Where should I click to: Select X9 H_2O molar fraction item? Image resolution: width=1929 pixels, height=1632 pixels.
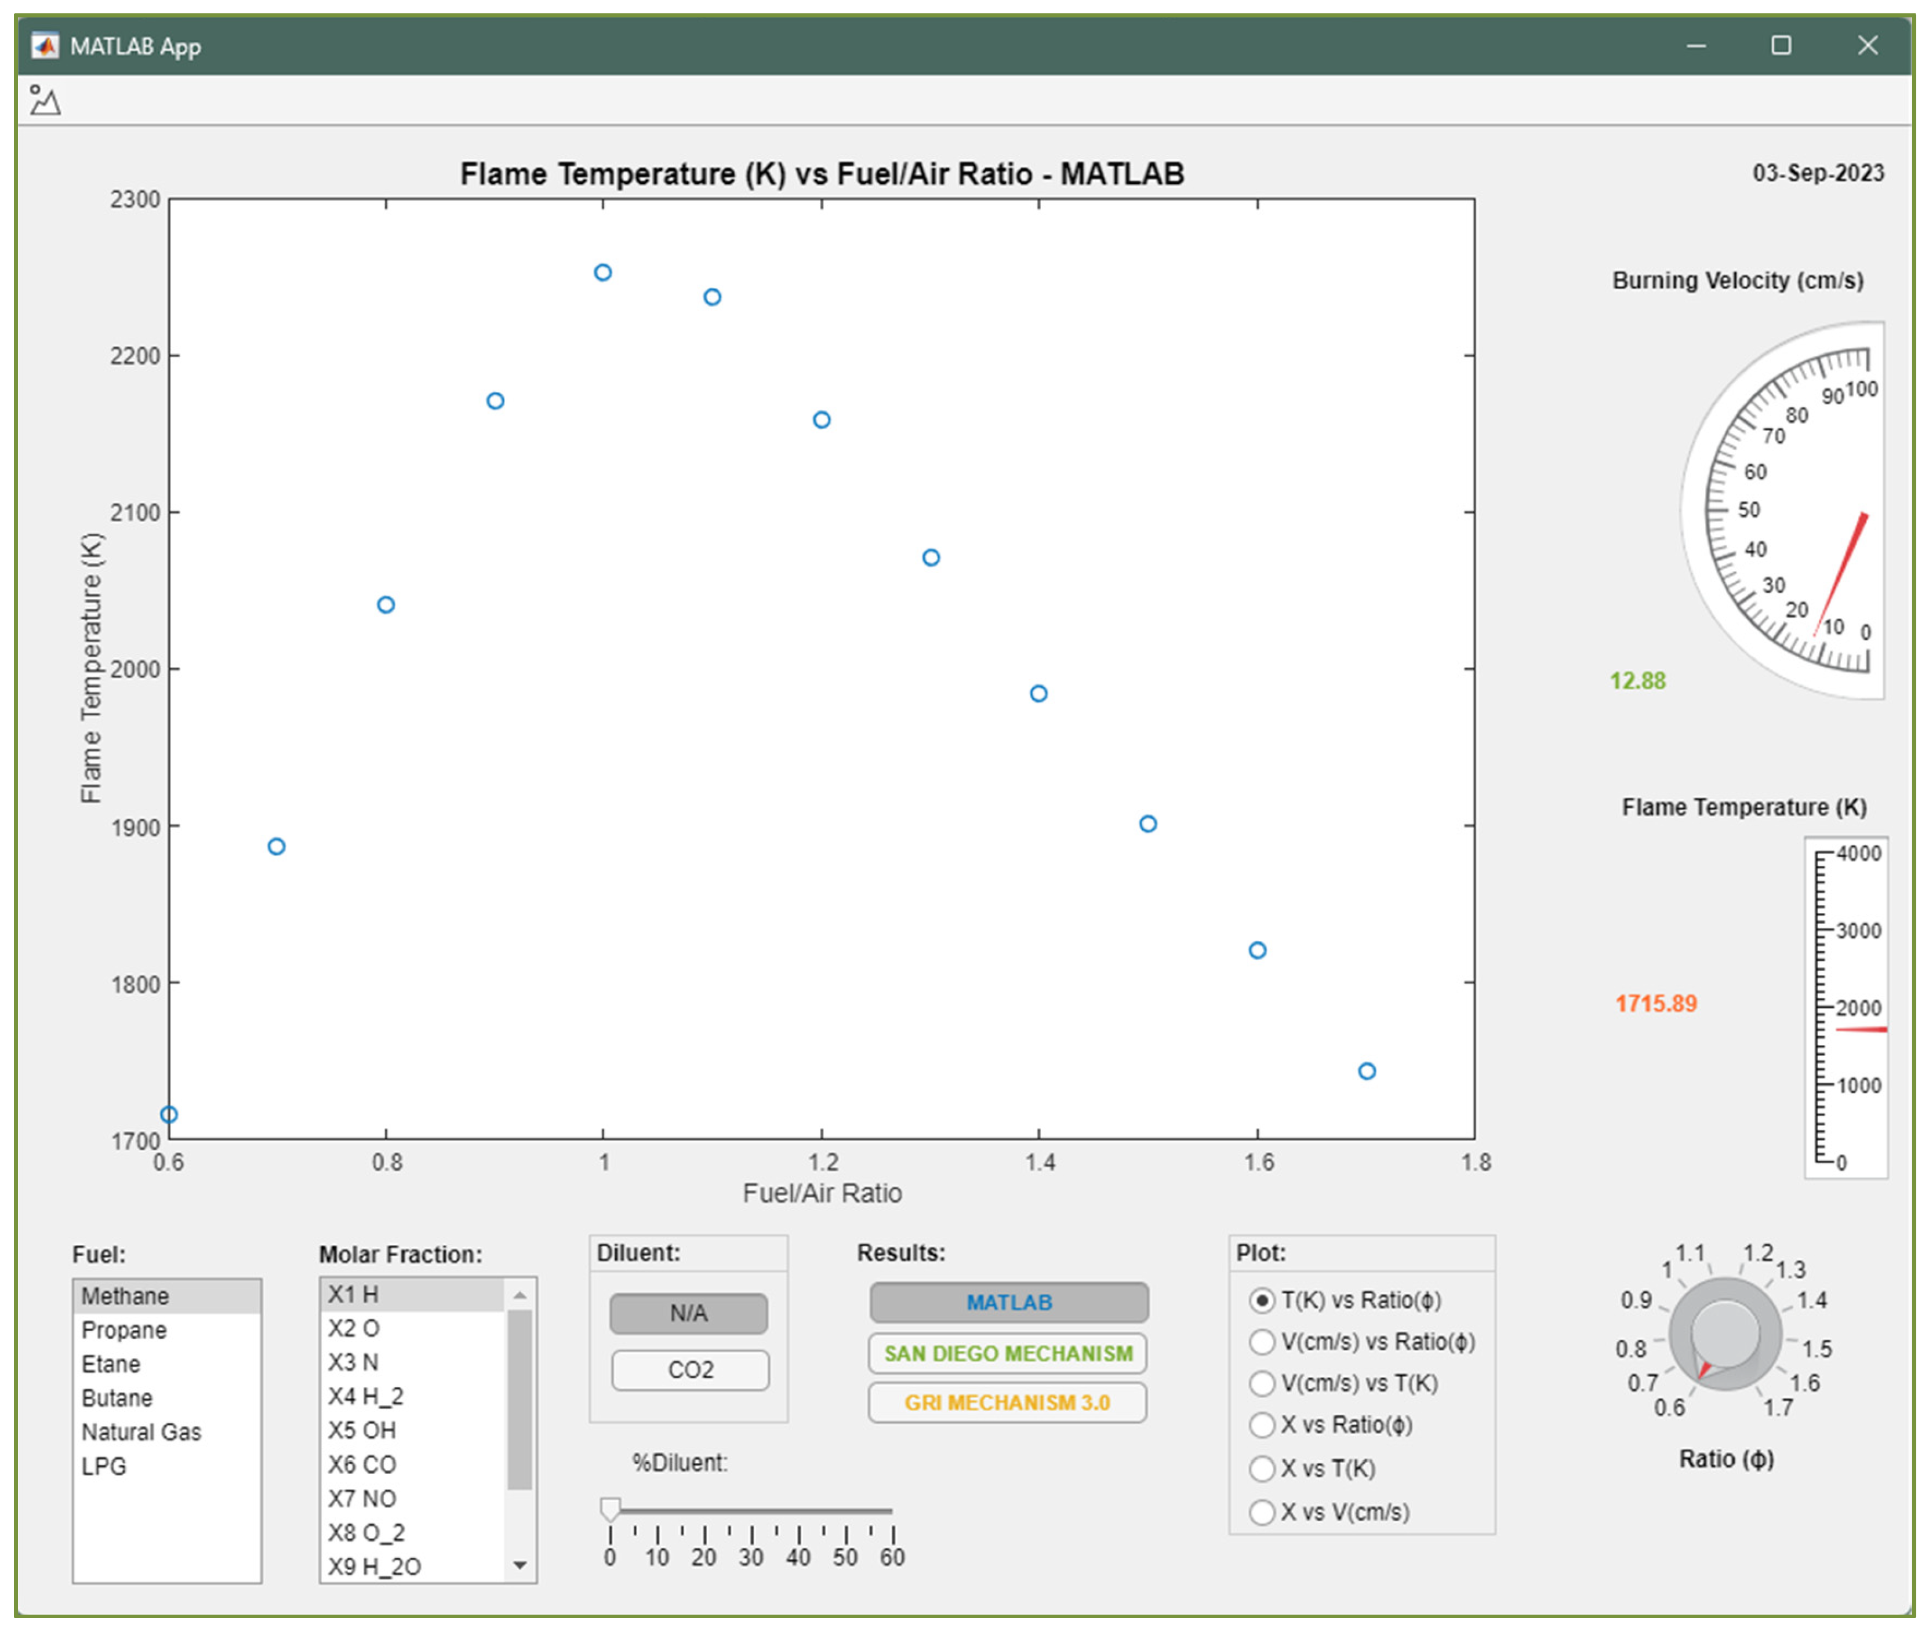(374, 1565)
